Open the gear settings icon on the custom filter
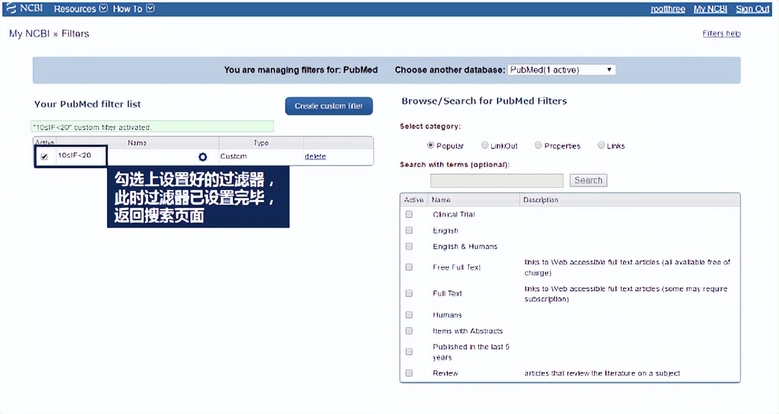Screen dimensions: 779x414 click(x=202, y=157)
